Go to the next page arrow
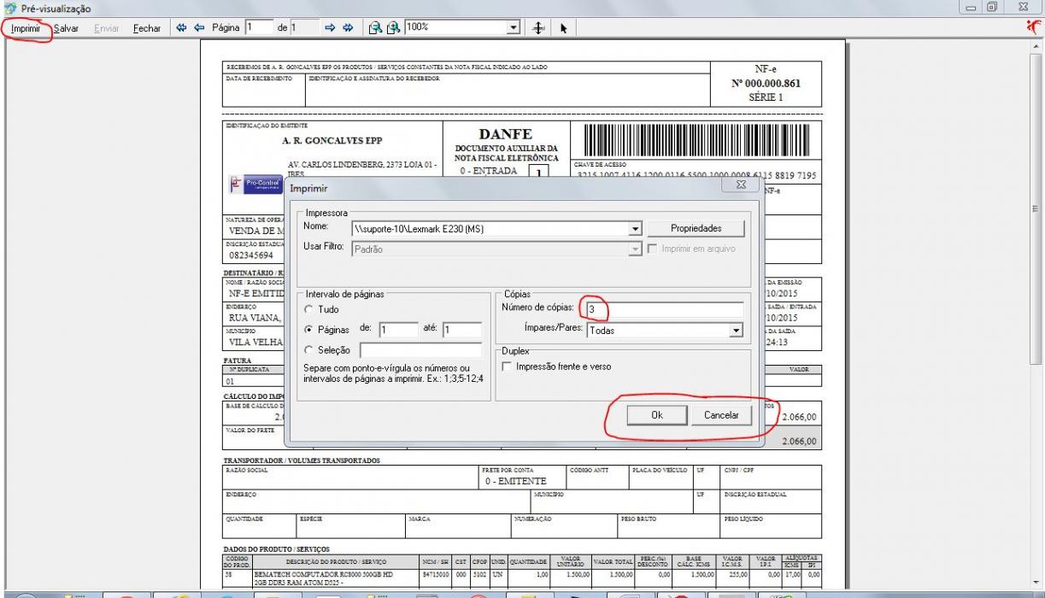The width and height of the screenshot is (1045, 598). coord(332,28)
